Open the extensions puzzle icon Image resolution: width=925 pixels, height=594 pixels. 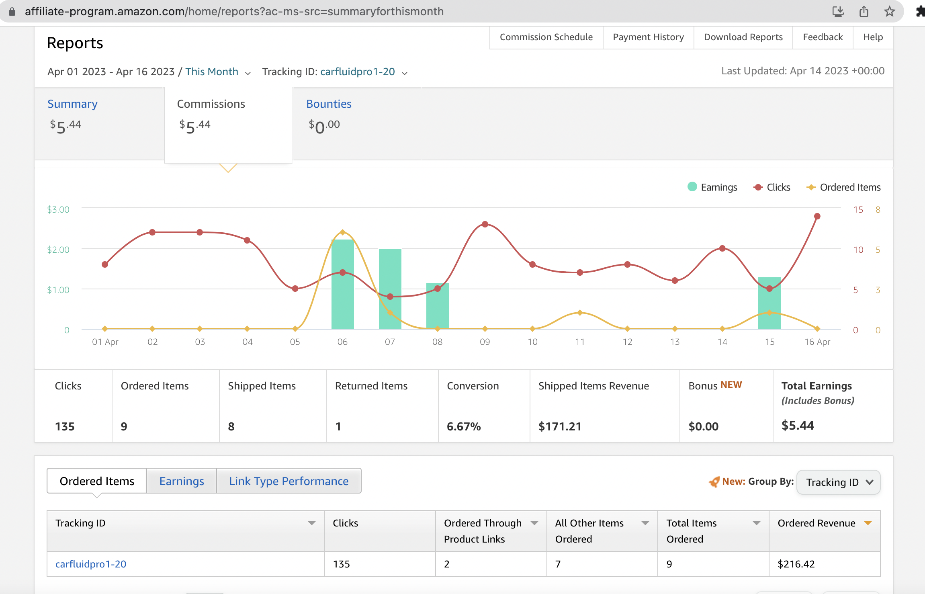tap(920, 11)
